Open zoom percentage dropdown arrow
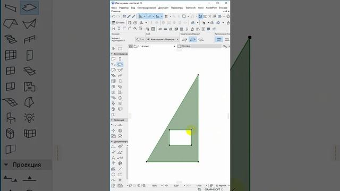The image size is (340, 191). click(161, 186)
